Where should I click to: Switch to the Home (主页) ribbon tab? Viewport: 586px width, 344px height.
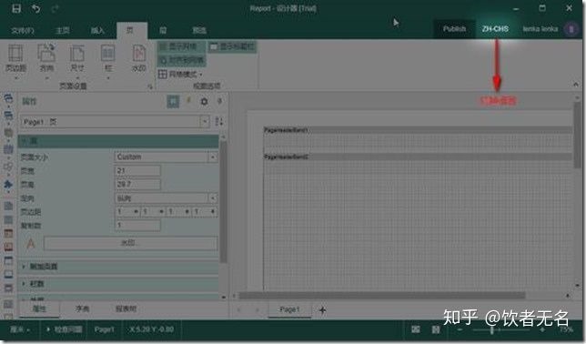[63, 30]
